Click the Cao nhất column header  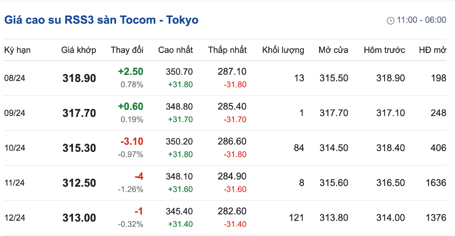176,50
